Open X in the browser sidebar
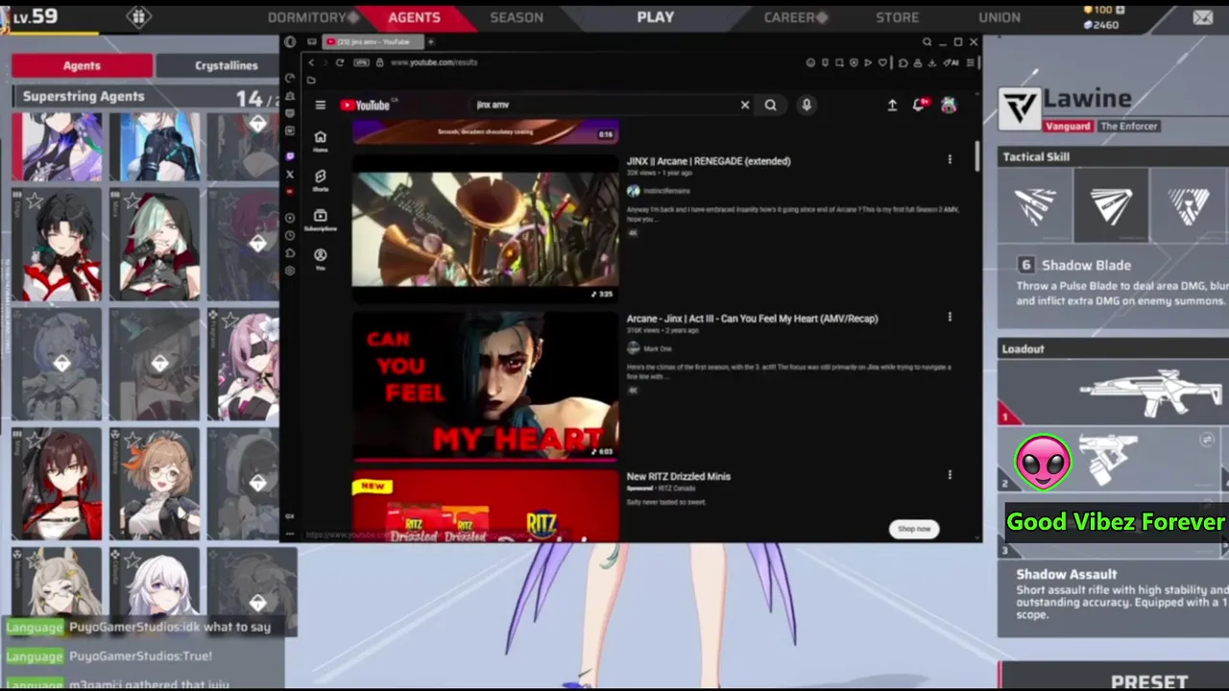Screen dimensions: 1229x691 (290, 175)
